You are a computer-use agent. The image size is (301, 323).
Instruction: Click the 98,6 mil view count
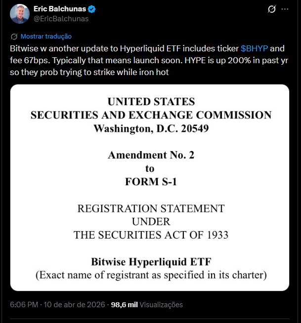(124, 305)
